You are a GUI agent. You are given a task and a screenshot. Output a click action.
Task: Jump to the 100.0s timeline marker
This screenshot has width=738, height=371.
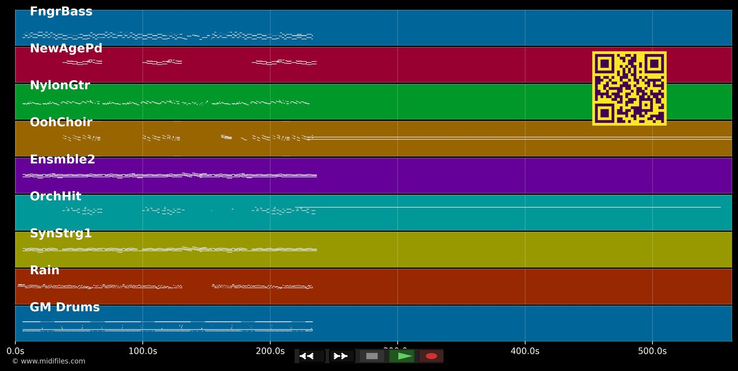143,351
